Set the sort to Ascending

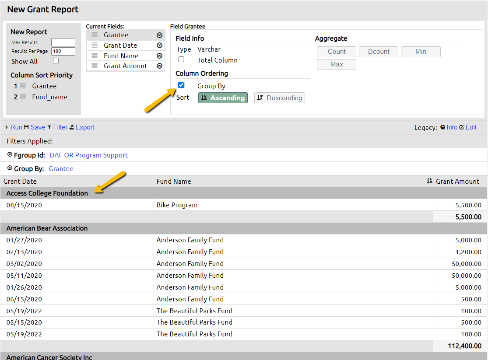pos(223,98)
